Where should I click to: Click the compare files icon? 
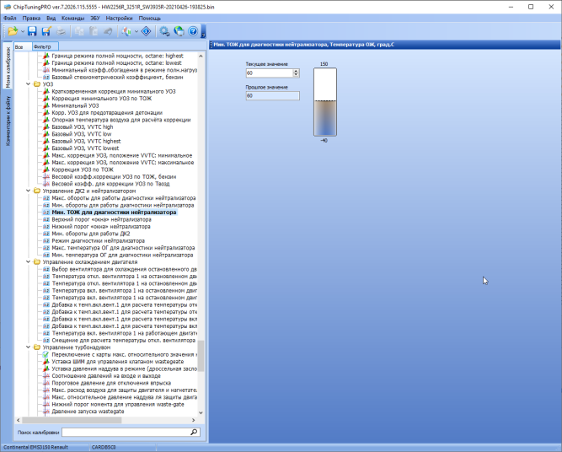(x=126, y=31)
